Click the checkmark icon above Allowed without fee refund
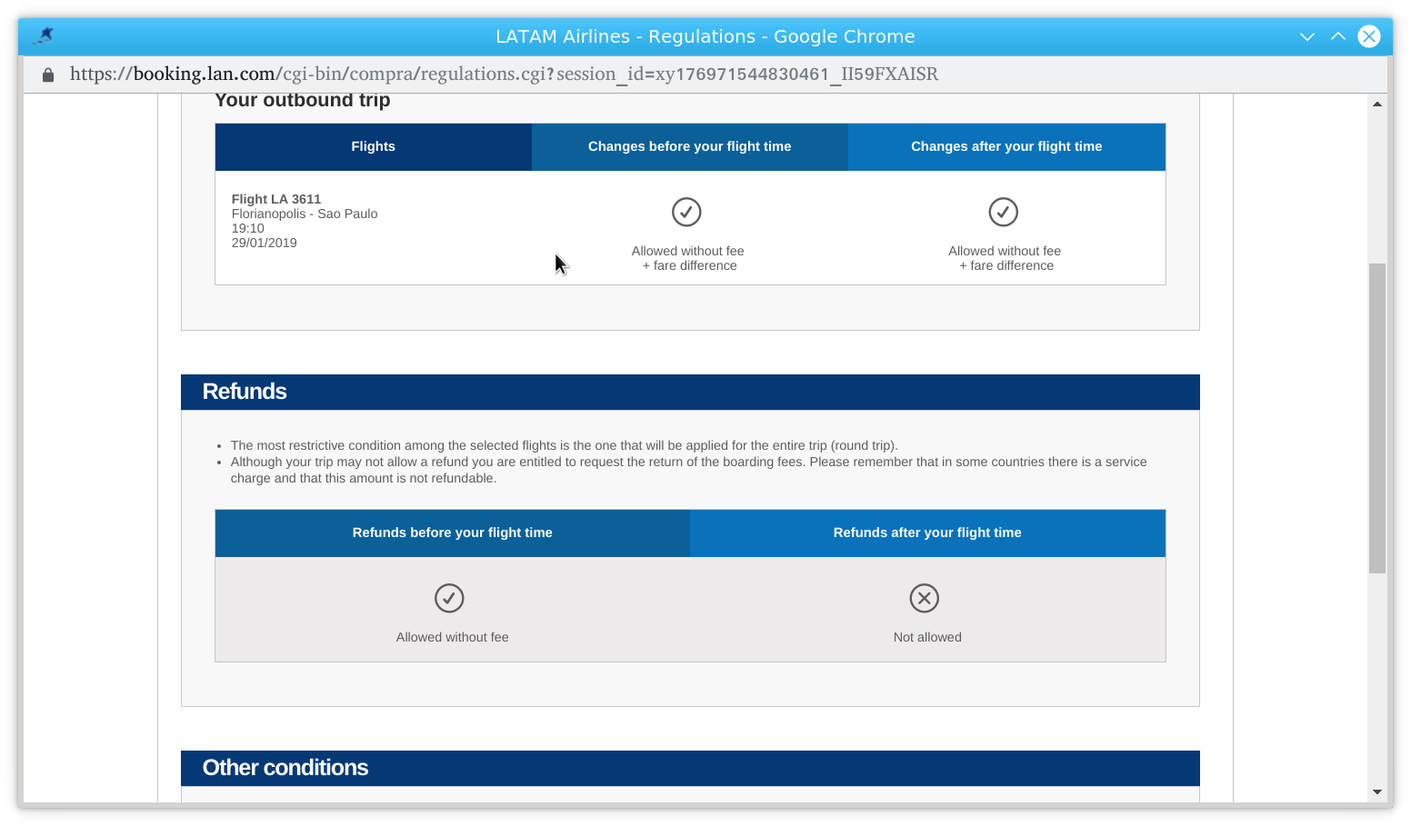 point(449,598)
